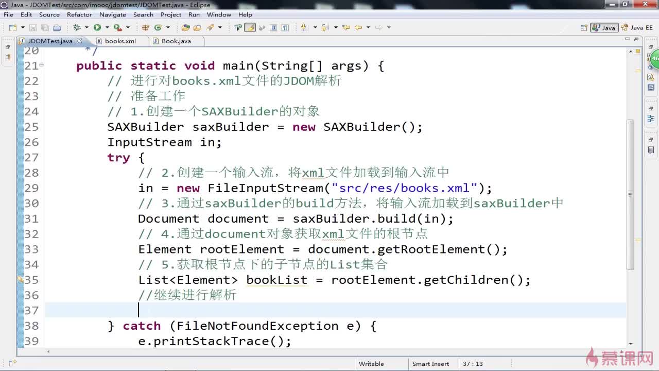This screenshot has width=659, height=371.
Task: Expand the Back history dropdown
Action: pyautogui.click(x=368, y=27)
